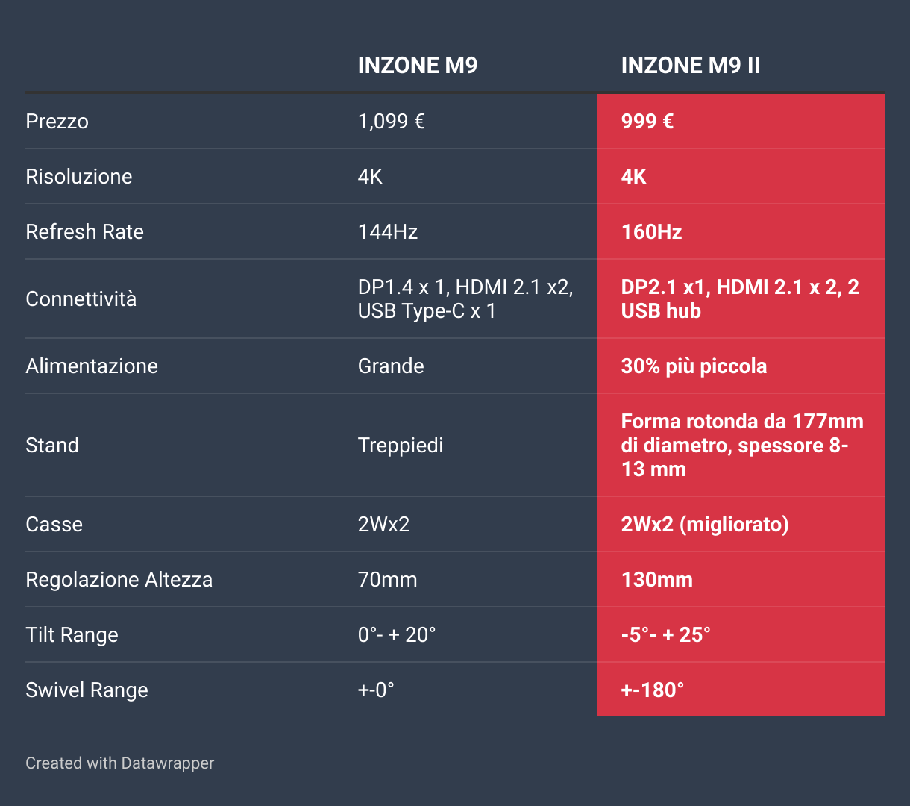The image size is (910, 806).
Task: Select the "INZONE M9" column header
Action: [x=418, y=66]
